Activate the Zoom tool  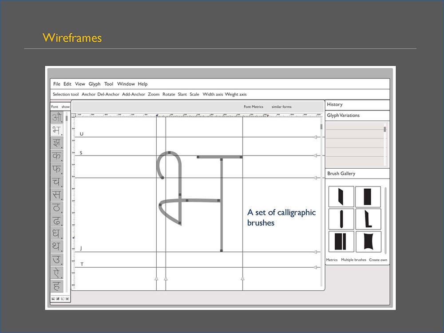[x=154, y=94]
